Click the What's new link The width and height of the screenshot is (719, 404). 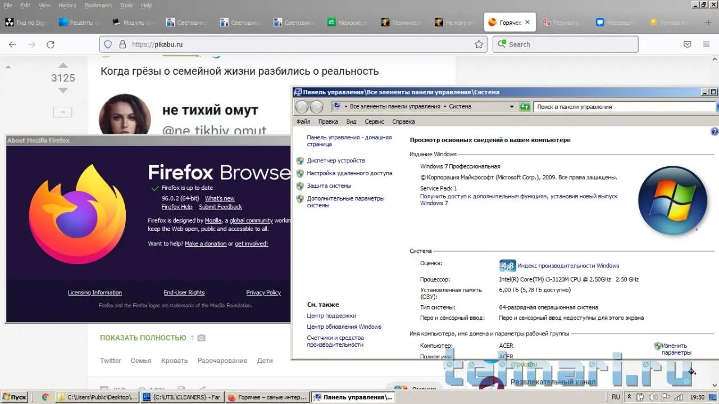point(220,198)
